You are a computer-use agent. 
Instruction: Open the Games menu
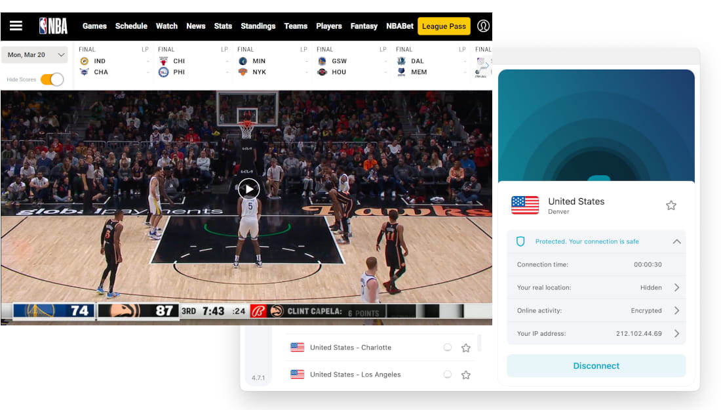tap(94, 26)
